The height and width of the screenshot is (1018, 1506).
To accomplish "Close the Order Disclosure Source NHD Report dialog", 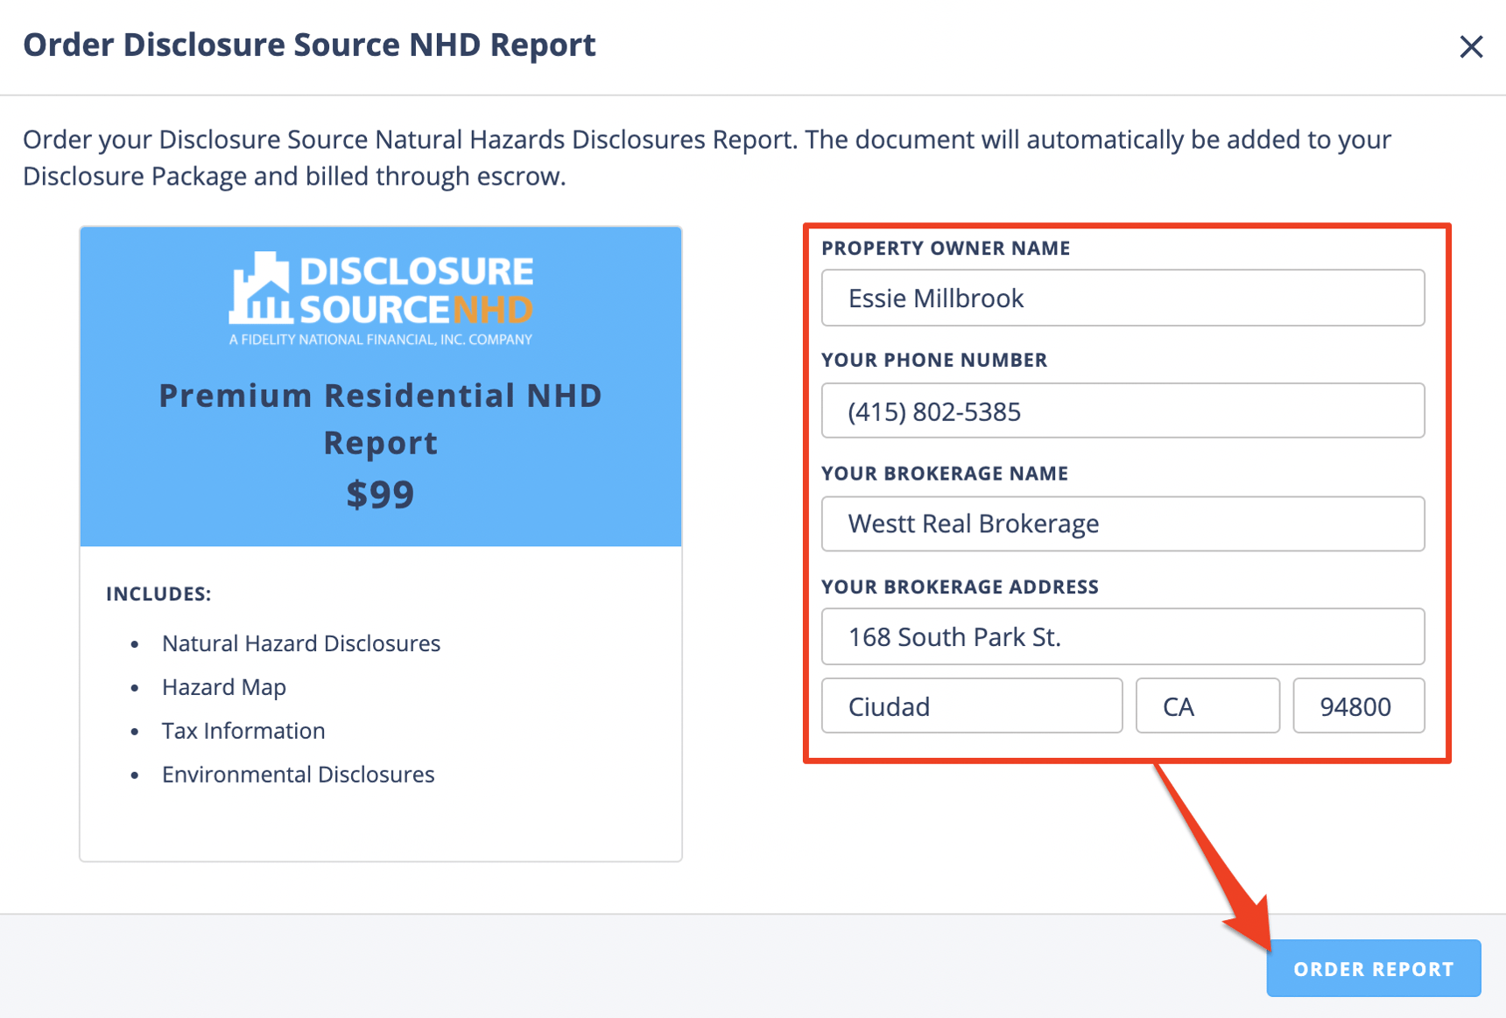I will pos(1470,47).
